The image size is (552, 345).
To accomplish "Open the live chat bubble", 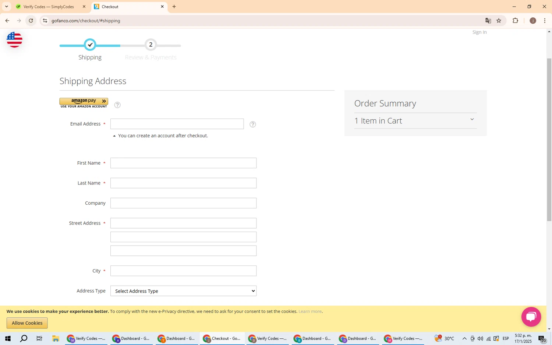I will tap(531, 317).
